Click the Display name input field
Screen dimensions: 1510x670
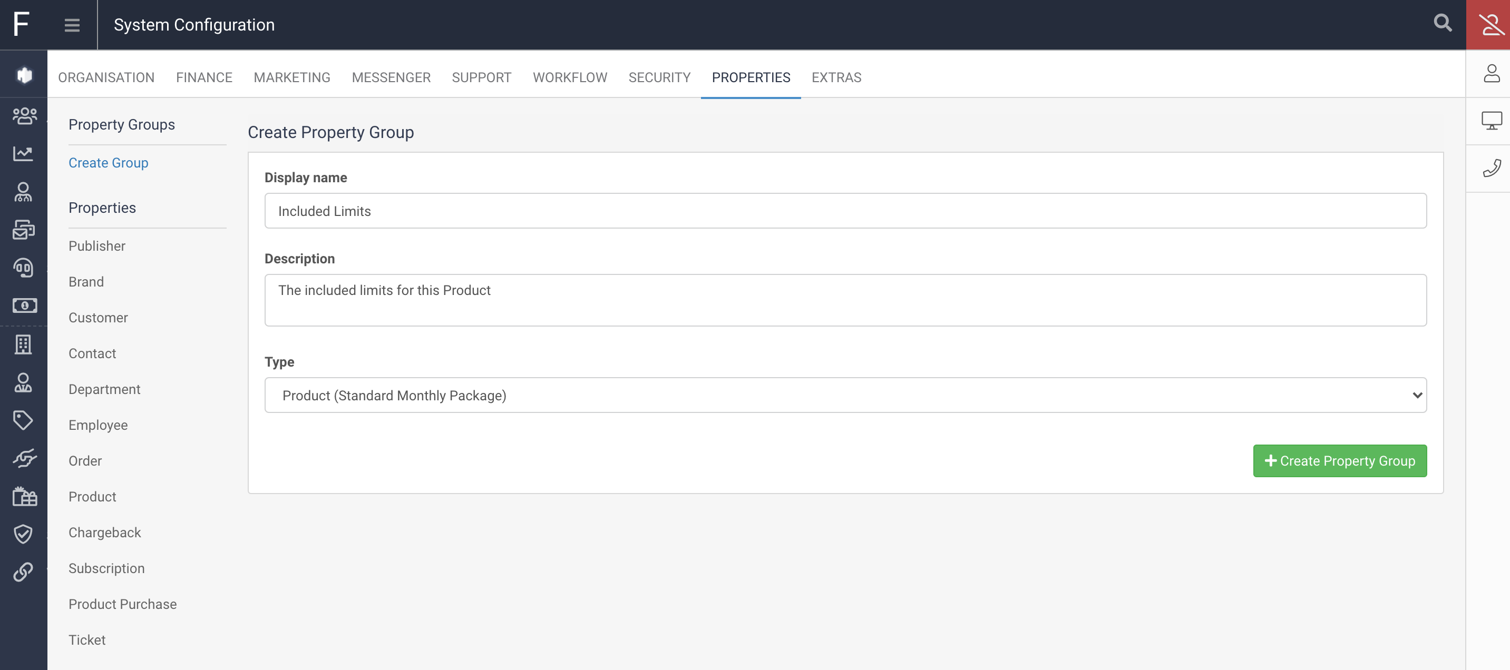[x=845, y=211]
